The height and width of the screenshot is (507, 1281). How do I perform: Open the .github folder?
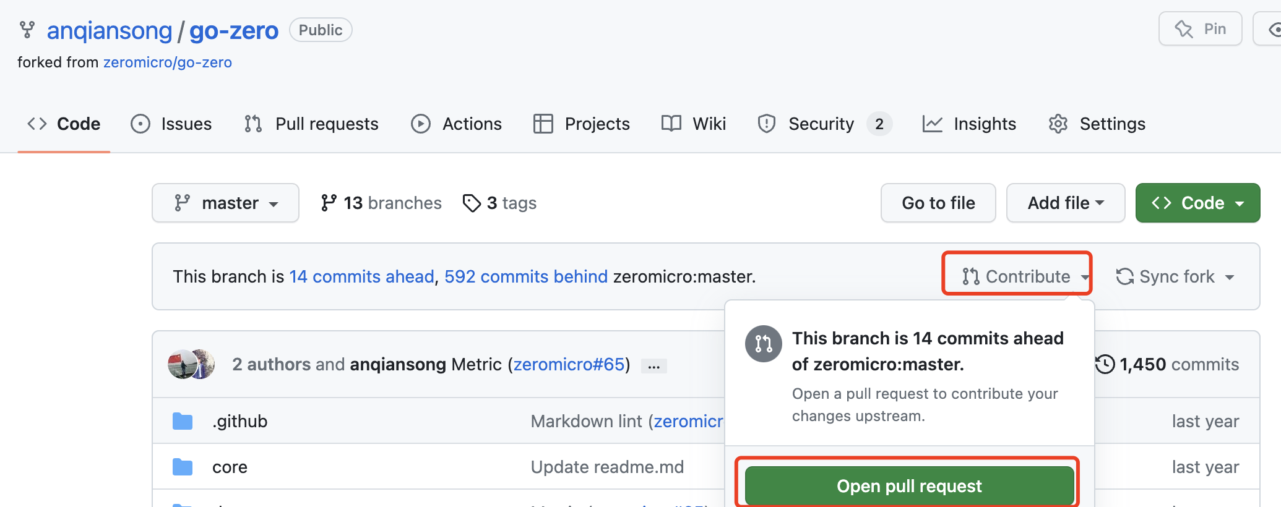click(239, 421)
